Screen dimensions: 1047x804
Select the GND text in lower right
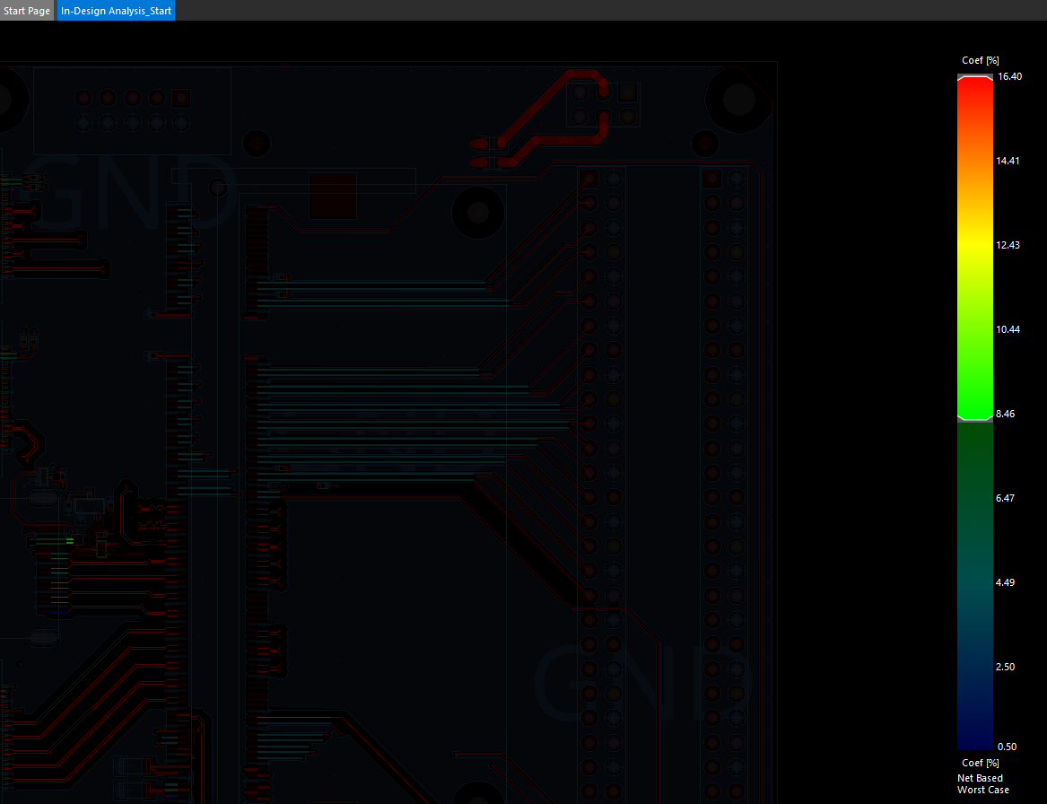point(642,682)
